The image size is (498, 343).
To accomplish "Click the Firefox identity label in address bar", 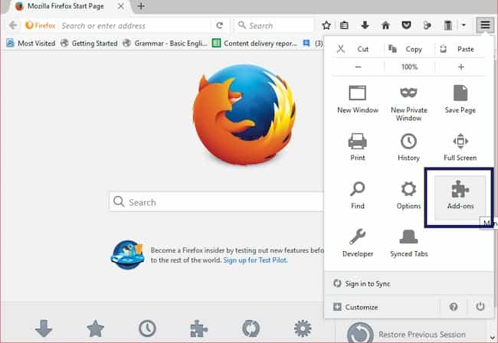I will click(41, 25).
